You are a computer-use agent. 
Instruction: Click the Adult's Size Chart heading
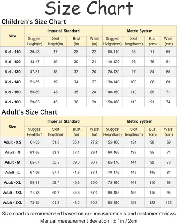pos(29,112)
